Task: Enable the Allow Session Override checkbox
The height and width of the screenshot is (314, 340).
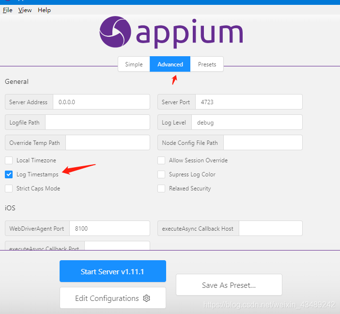Action: click(161, 160)
